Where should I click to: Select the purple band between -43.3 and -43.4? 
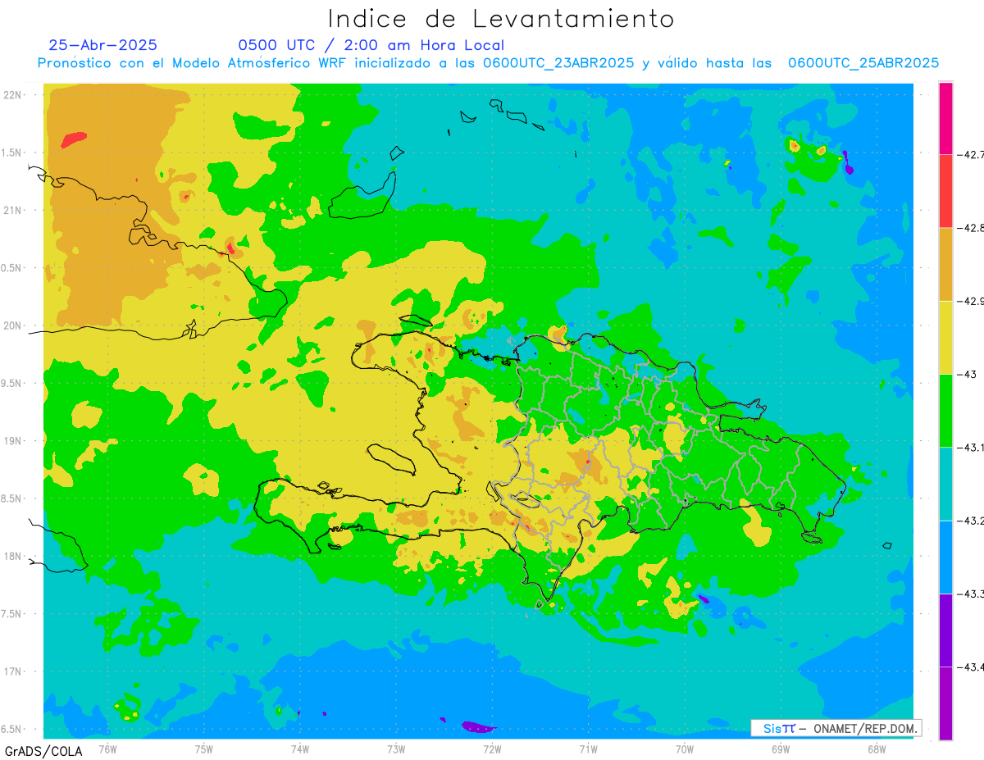945,630
